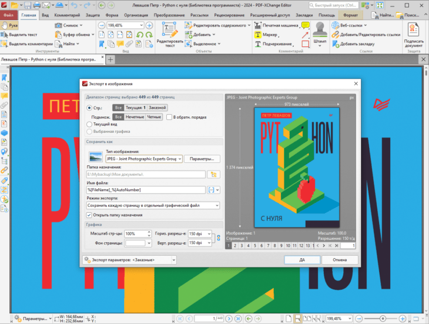Select the Snapshot (Снимок) tool

point(68,25)
